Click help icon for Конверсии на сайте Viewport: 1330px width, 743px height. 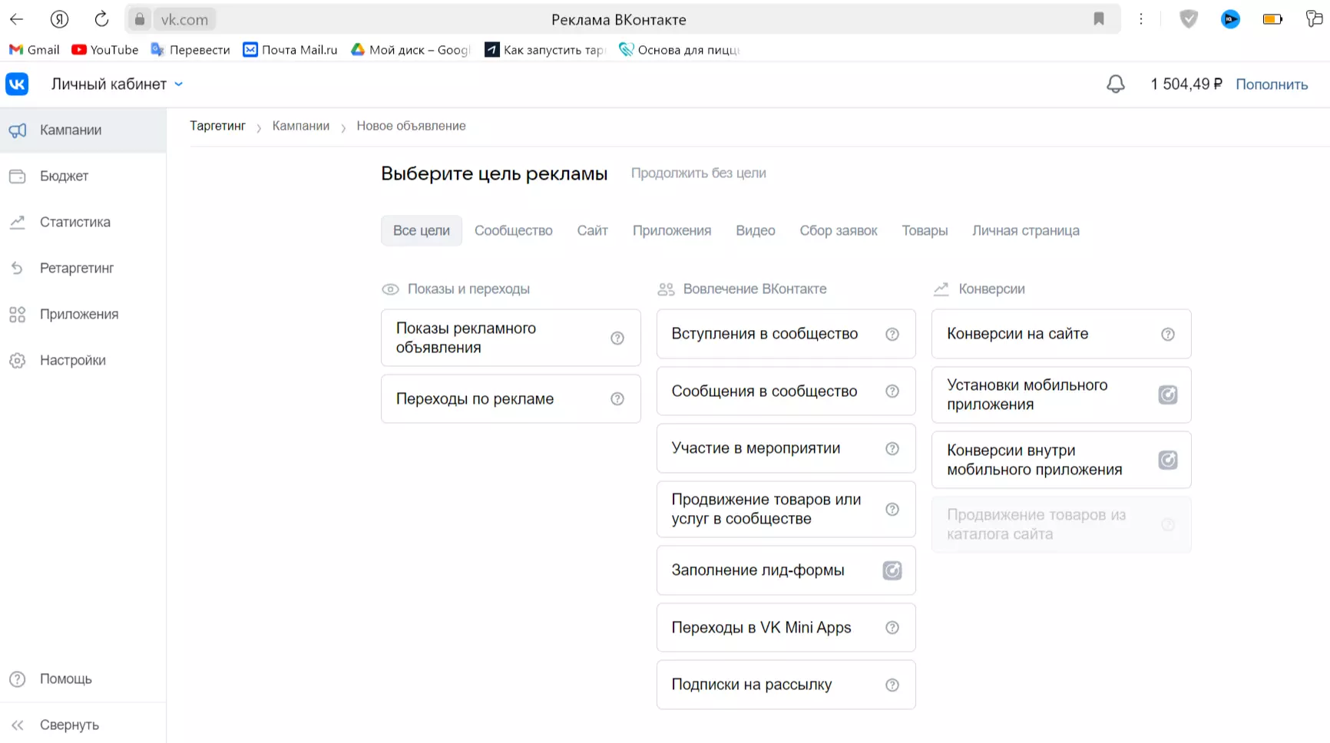pyautogui.click(x=1167, y=334)
